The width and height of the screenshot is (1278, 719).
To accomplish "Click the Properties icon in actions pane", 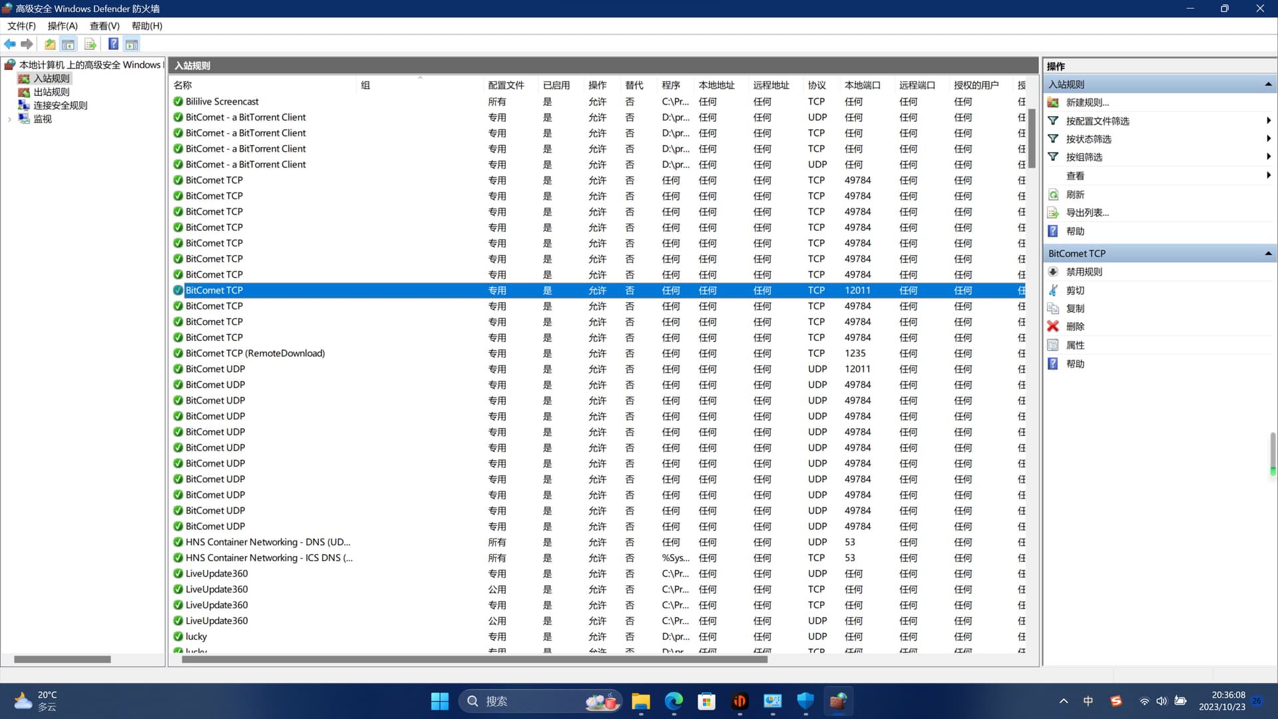I will [x=1053, y=345].
